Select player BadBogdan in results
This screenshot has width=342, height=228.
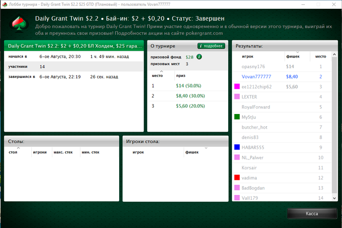click(x=253, y=188)
